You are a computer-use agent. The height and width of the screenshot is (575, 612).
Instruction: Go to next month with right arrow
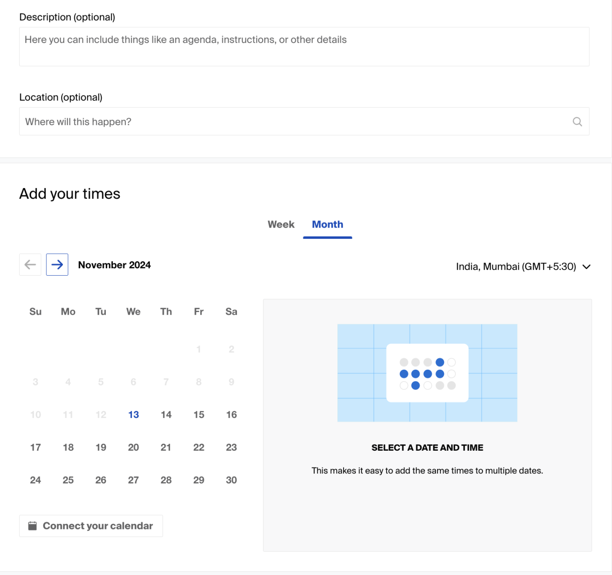pyautogui.click(x=57, y=265)
